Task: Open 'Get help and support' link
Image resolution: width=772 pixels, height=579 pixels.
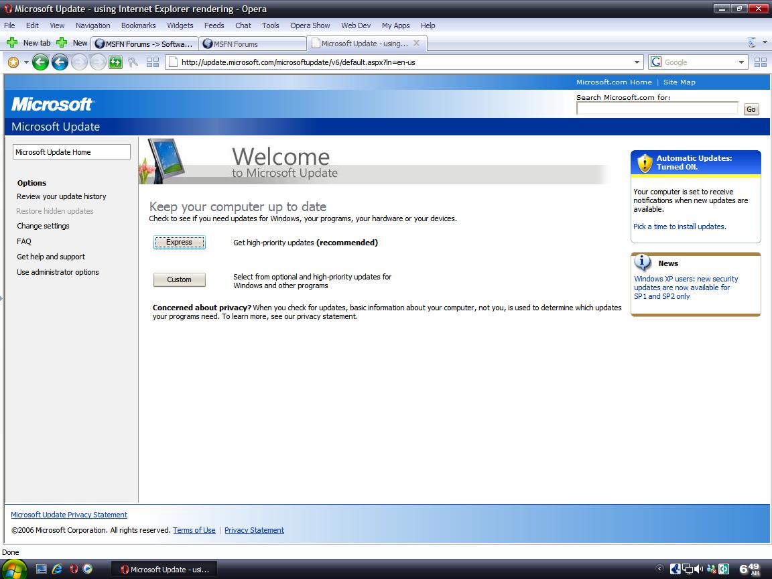Action: [x=51, y=257]
